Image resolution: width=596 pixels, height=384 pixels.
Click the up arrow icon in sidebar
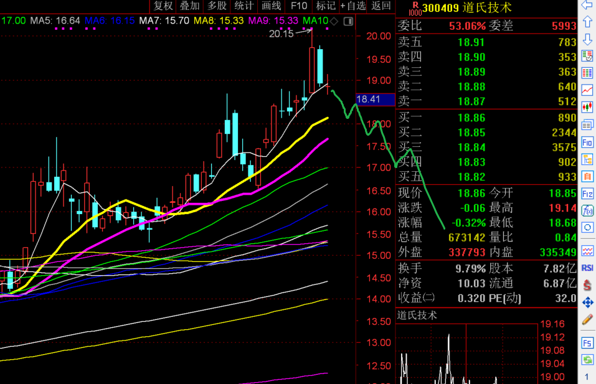pos(587,22)
